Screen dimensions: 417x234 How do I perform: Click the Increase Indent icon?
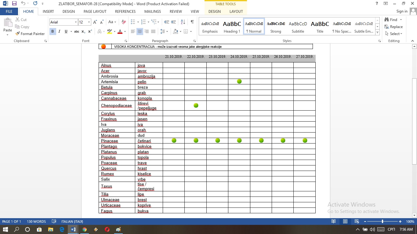[173, 22]
